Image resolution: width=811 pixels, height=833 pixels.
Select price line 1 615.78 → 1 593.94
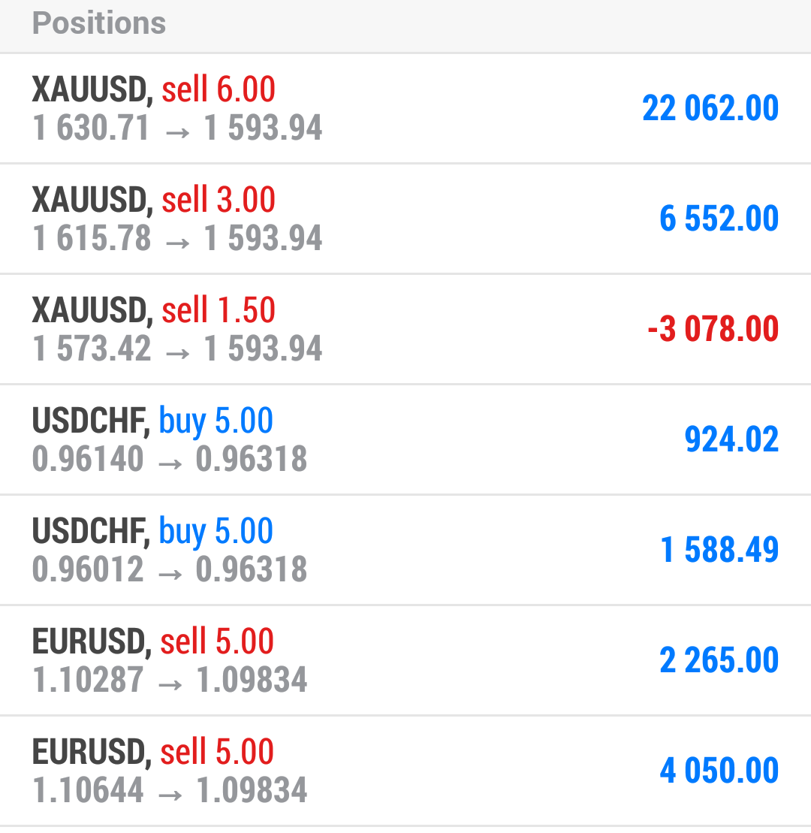(177, 239)
